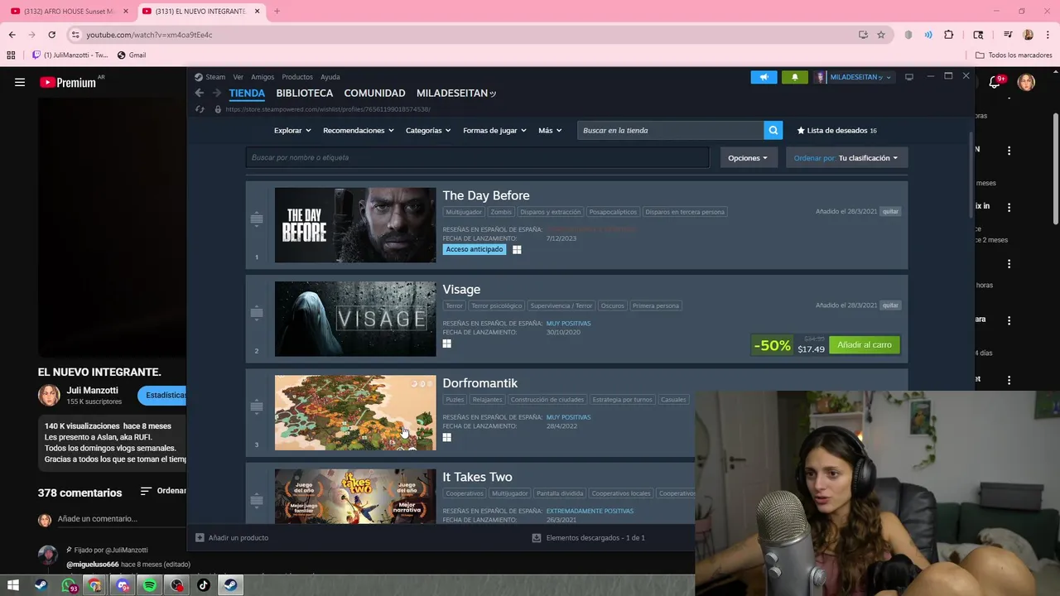The width and height of the screenshot is (1060, 596).
Task: Reload the Chrome page
Action: tap(51, 35)
